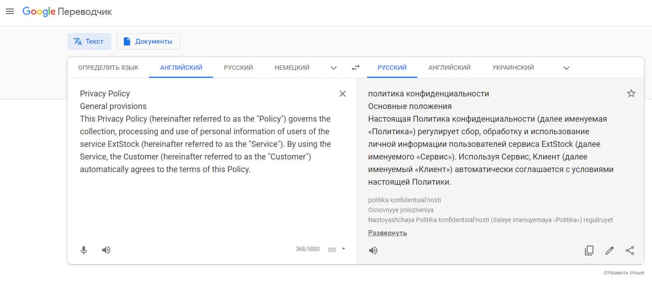Expand source language list chevron
The width and height of the screenshot is (652, 282).
tap(334, 68)
